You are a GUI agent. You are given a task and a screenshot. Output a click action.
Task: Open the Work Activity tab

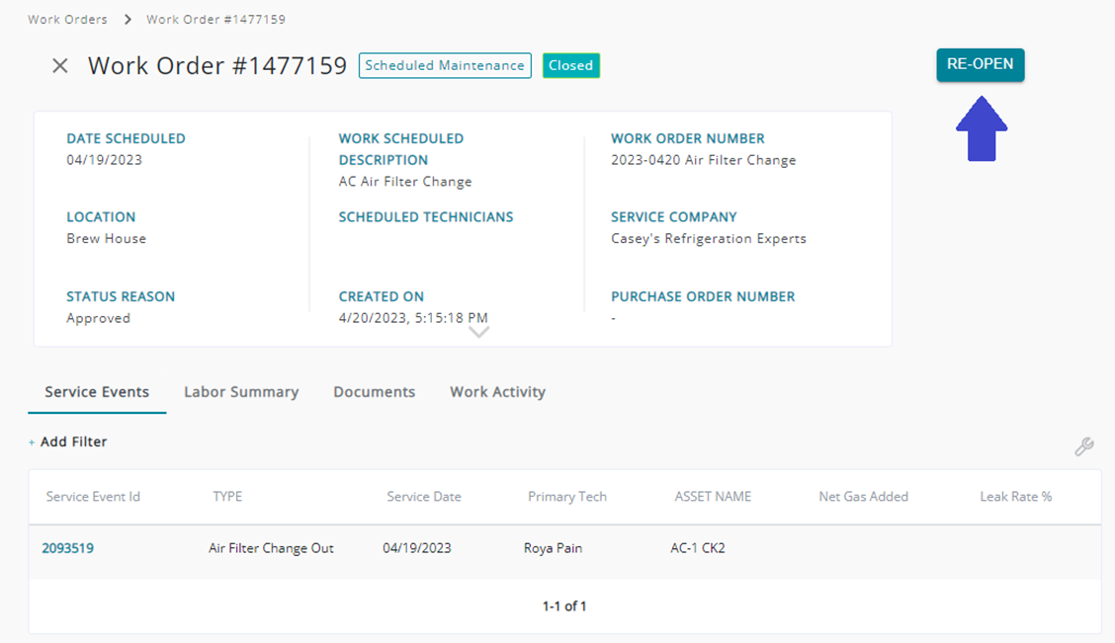point(498,392)
